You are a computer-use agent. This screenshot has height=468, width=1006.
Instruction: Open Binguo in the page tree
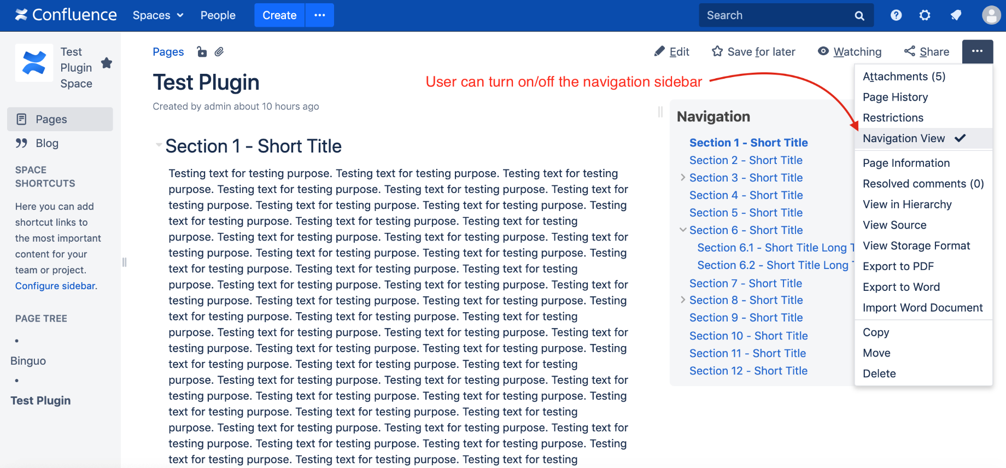[28, 361]
